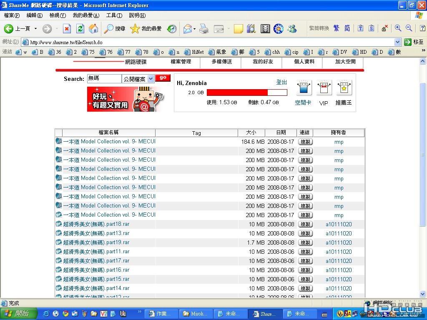Screen dimensions: 427x320
Task: Click the HiNet link in Links bar
Action: click(x=194, y=52)
